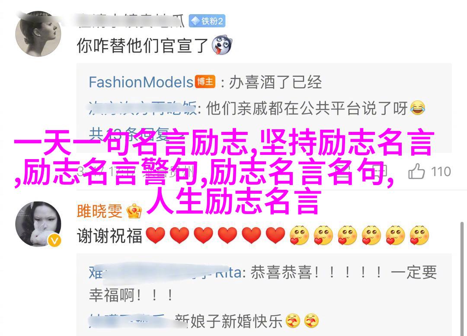Tap the 你咋替他们官宣了 comment text

click(142, 45)
